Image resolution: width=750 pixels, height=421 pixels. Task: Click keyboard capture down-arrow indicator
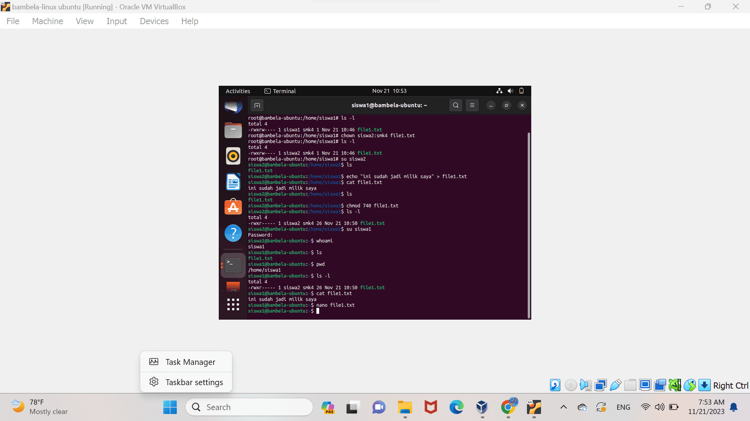pyautogui.click(x=704, y=385)
